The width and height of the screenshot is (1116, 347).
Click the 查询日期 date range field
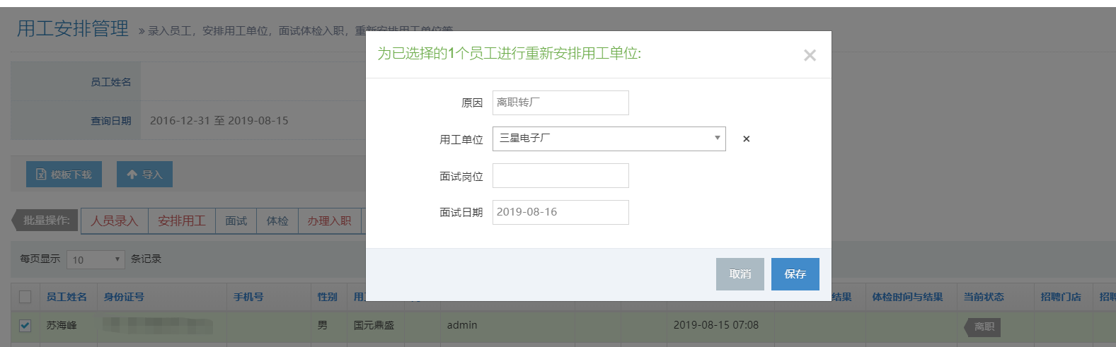[x=219, y=121]
